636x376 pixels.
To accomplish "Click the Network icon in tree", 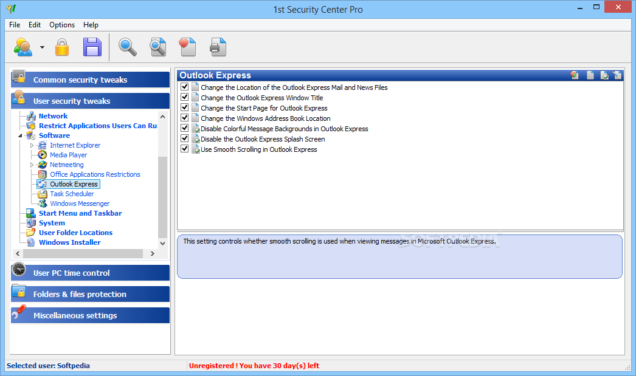I will pos(31,116).
